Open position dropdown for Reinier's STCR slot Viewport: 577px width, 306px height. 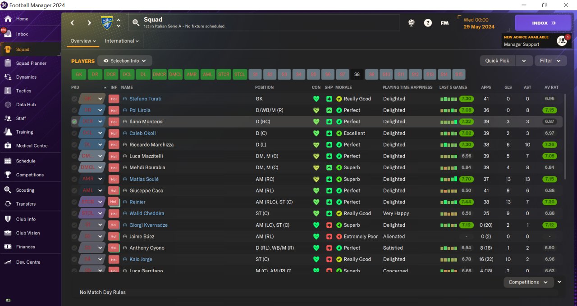tap(100, 202)
